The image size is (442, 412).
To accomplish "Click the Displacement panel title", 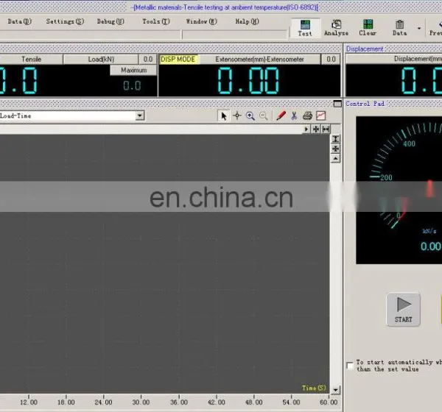I will point(365,49).
